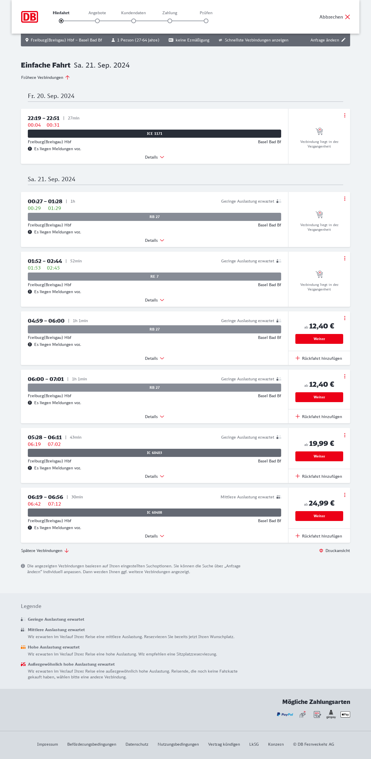Screen dimensions: 371x759
Task: Click the DB logo
Action: pyautogui.click(x=30, y=17)
